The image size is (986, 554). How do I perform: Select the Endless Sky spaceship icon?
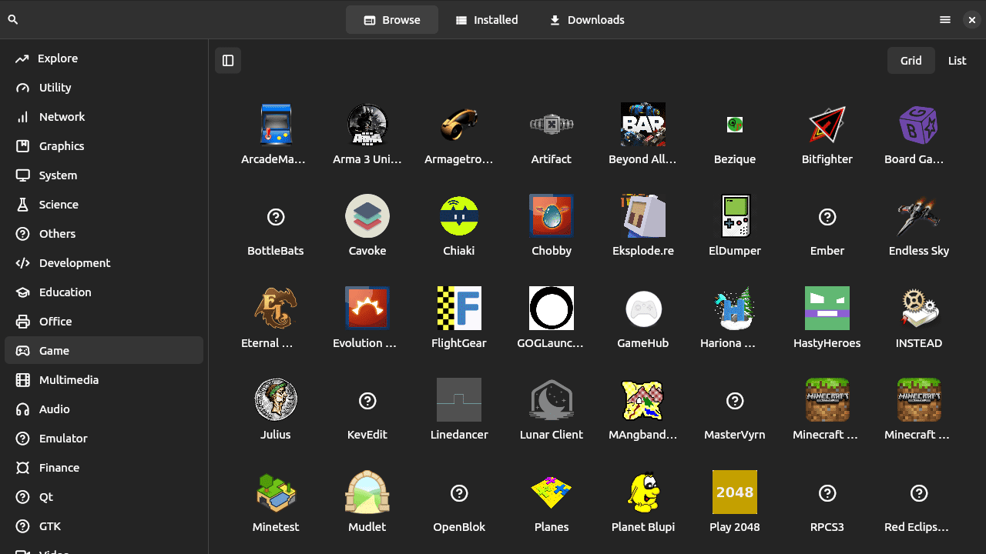tap(918, 216)
